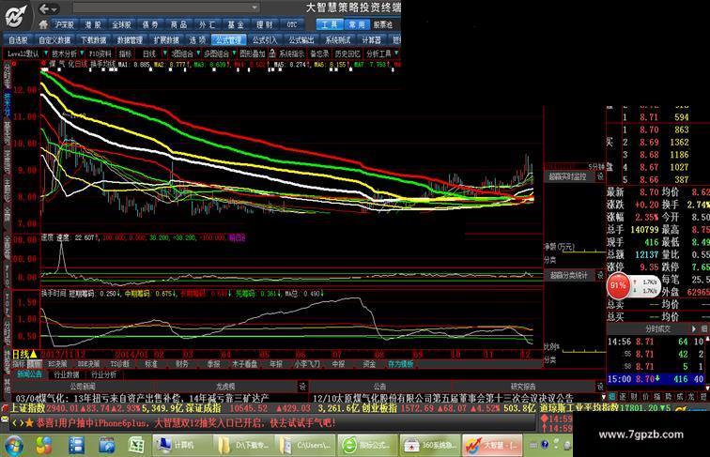This screenshot has height=457, width=710.
Task: Click 图形叠加 toolbar item
Action: coord(253,53)
